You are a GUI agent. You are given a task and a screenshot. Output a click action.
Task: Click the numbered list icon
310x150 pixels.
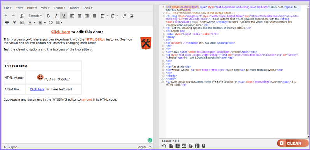(x=113, y=16)
